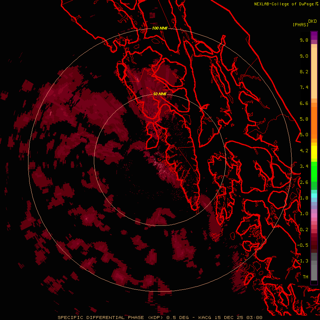Pick the cyan band on the color bar
The width and height of the screenshot is (320, 320).
(314, 195)
